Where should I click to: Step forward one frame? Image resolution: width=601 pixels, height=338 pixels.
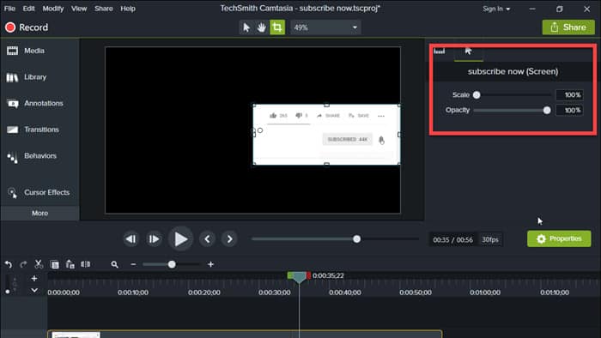click(154, 238)
